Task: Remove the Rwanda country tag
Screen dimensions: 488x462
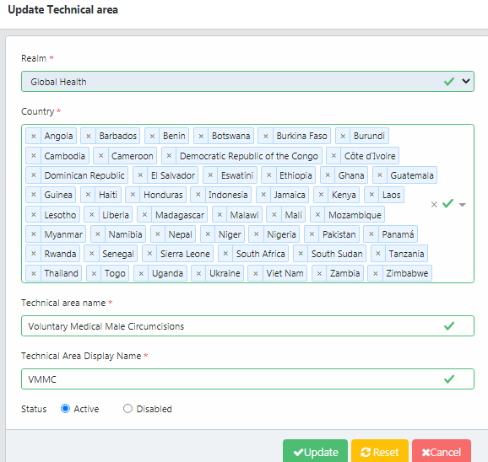Action: pos(34,254)
